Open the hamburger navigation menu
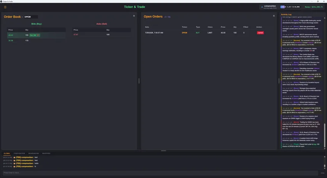Viewport: 327px width, 178px height. pos(5,7)
